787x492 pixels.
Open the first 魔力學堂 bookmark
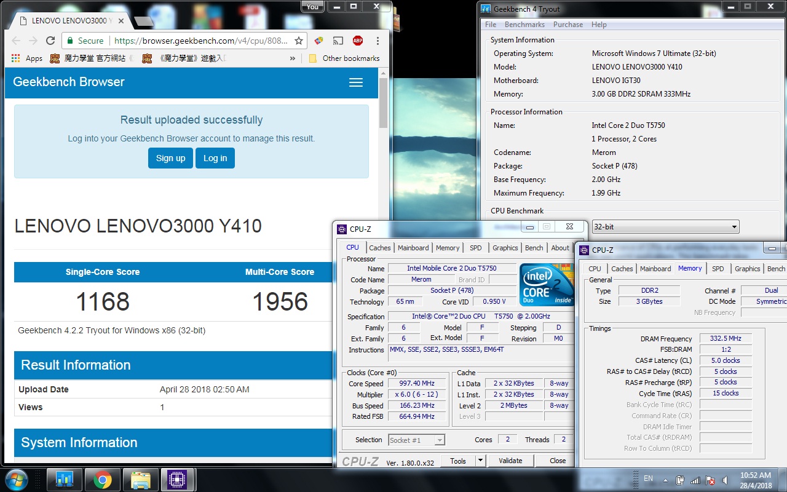(x=92, y=58)
